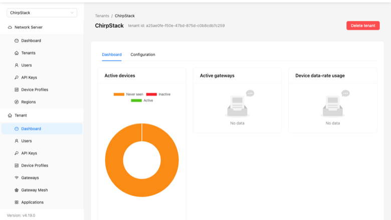Click the key icon for Network Server API Keys
This screenshot has height=220, width=391.
pyautogui.click(x=17, y=78)
